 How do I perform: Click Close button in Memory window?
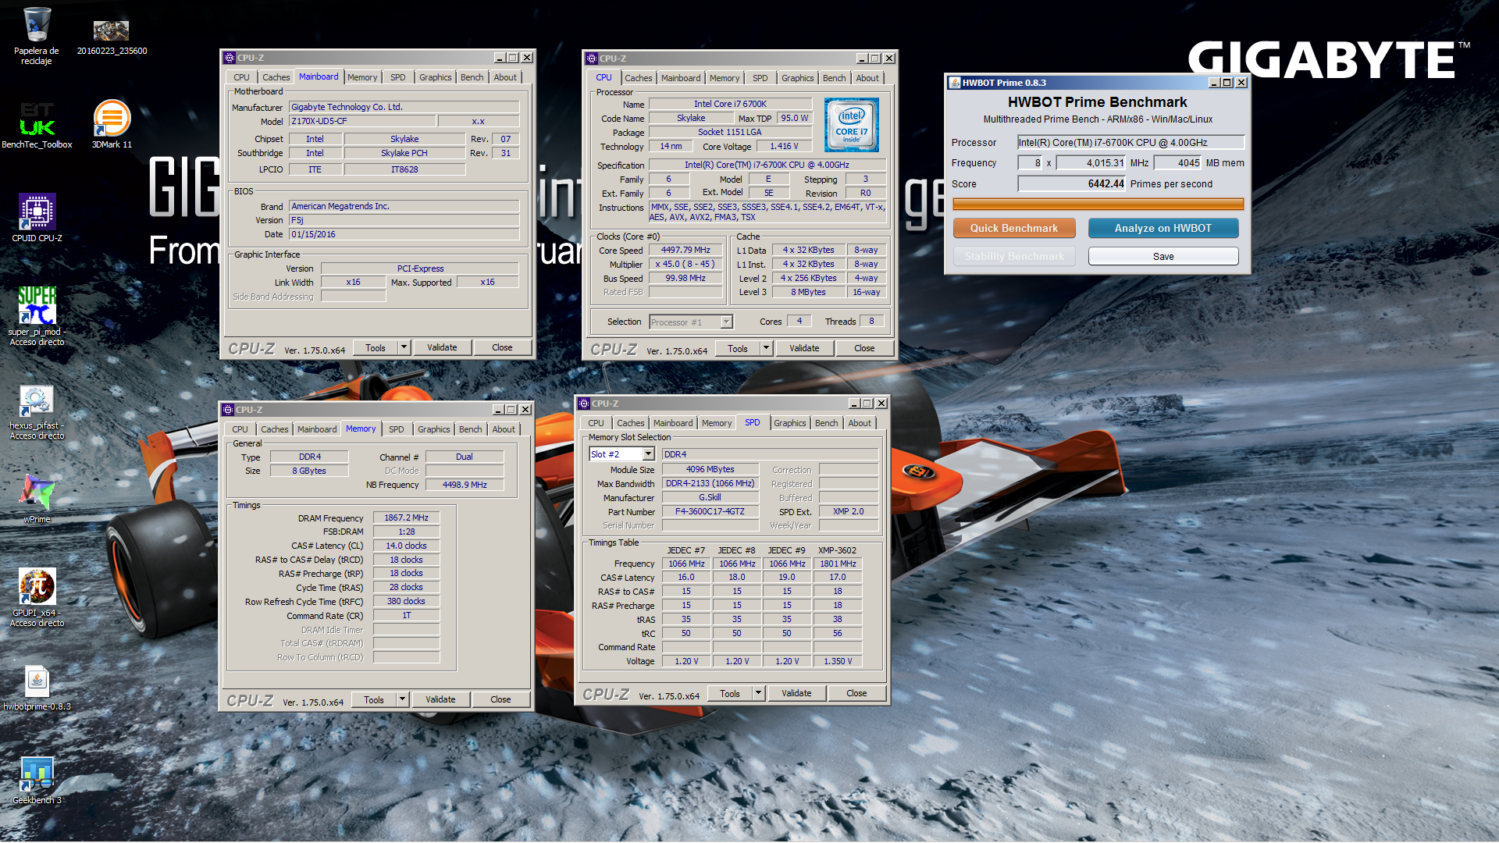point(500,699)
